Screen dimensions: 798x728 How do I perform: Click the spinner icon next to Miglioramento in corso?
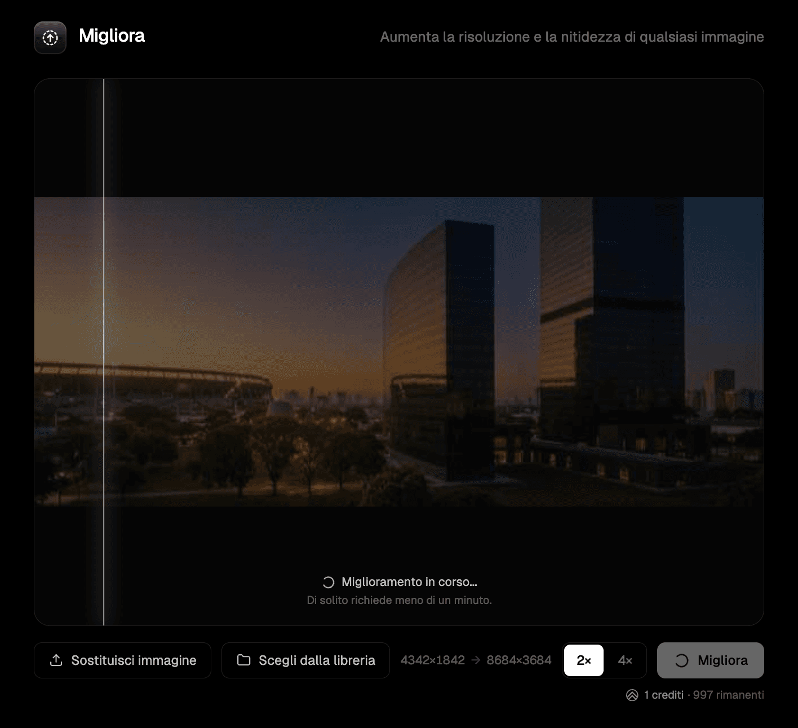pos(329,582)
